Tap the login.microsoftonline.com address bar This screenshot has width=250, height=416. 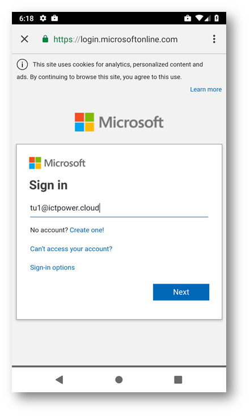116,39
